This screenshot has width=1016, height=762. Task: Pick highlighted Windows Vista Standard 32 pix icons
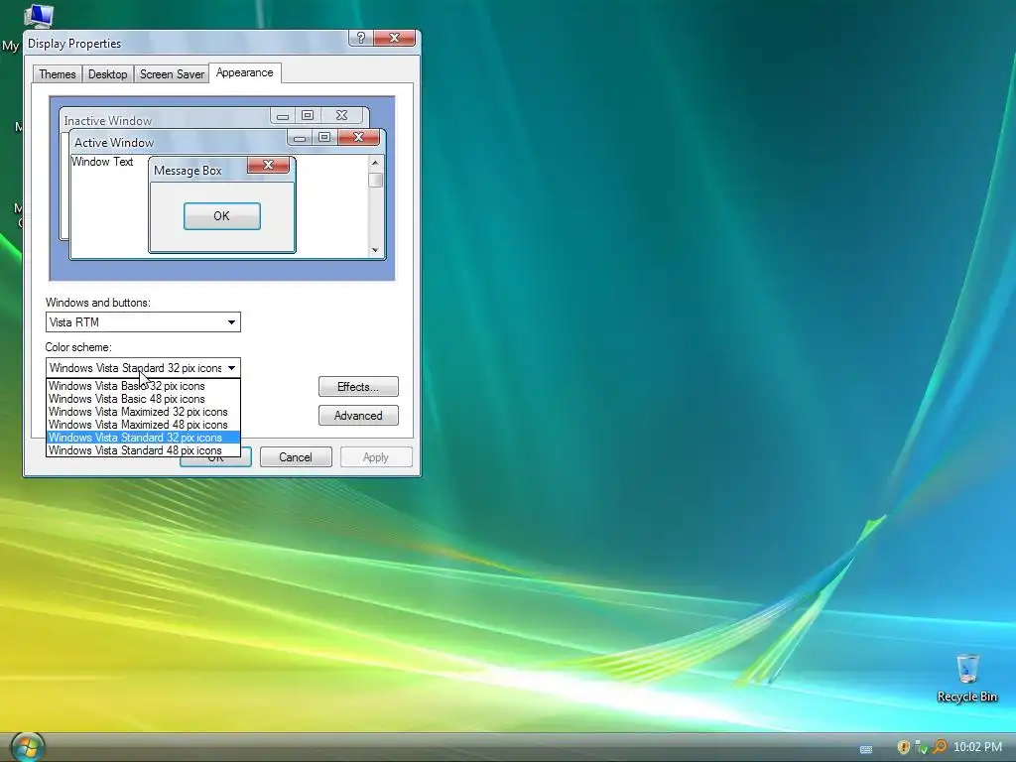pos(143,438)
